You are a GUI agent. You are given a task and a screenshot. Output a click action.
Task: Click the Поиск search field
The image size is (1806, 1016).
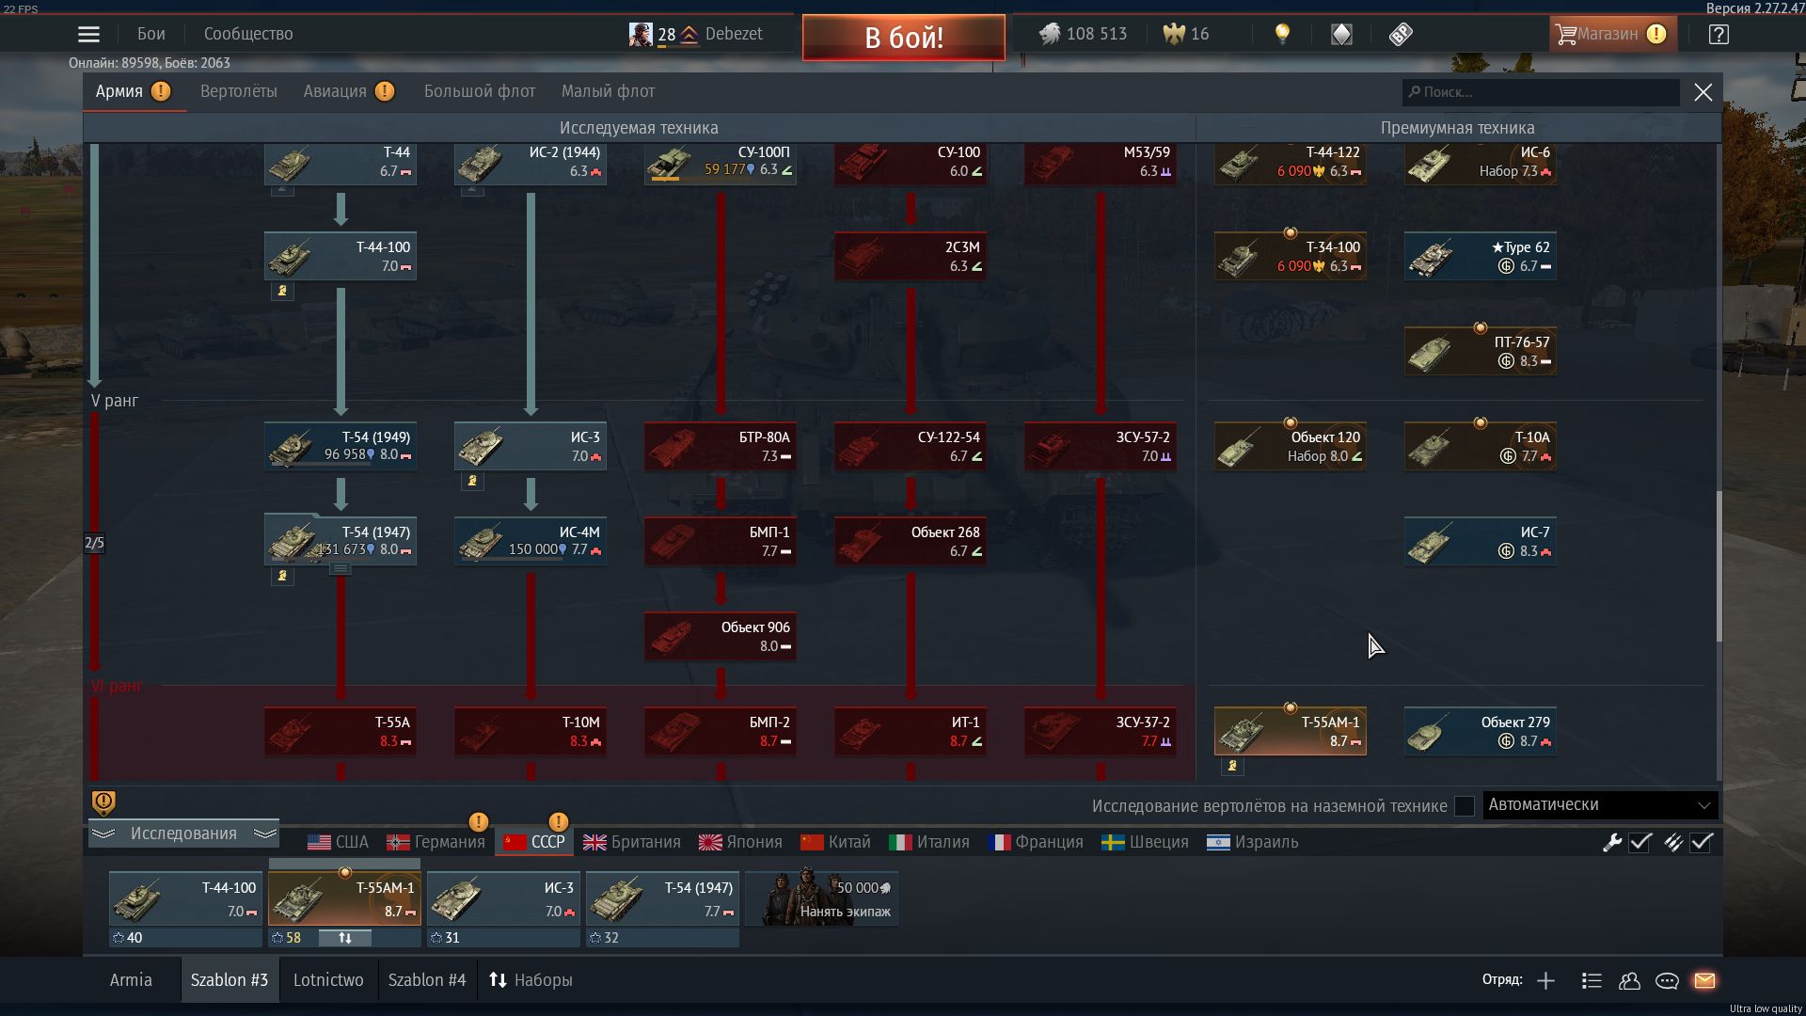pyautogui.click(x=1541, y=92)
